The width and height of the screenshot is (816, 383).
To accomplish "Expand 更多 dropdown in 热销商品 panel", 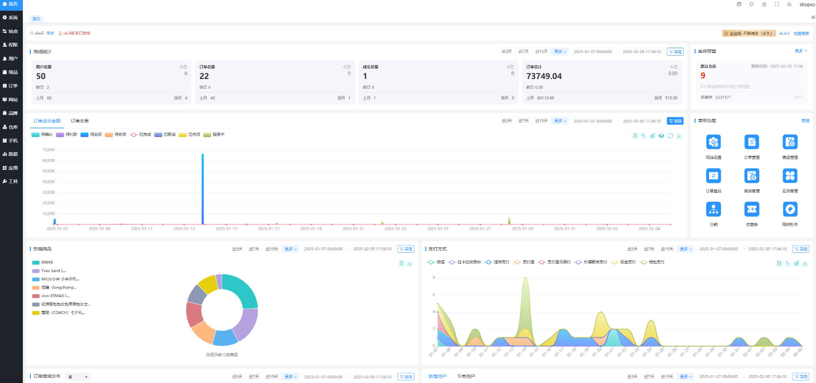I will (x=291, y=249).
